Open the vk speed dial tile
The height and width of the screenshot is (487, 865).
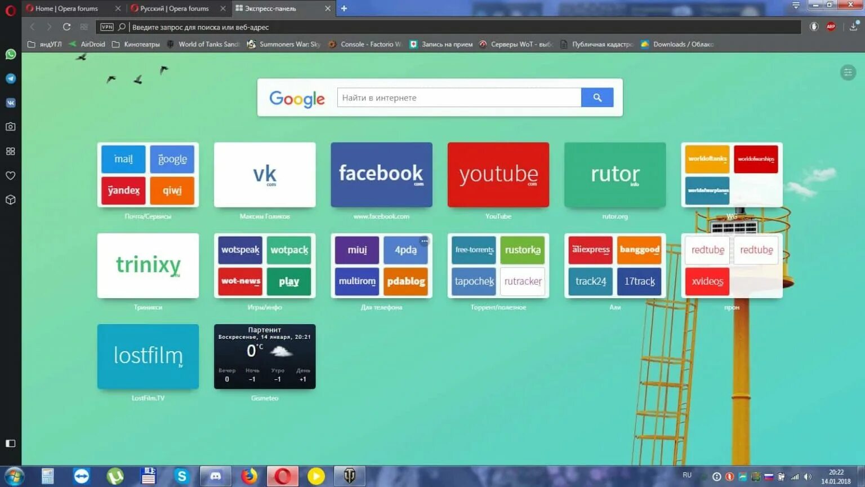coord(265,175)
